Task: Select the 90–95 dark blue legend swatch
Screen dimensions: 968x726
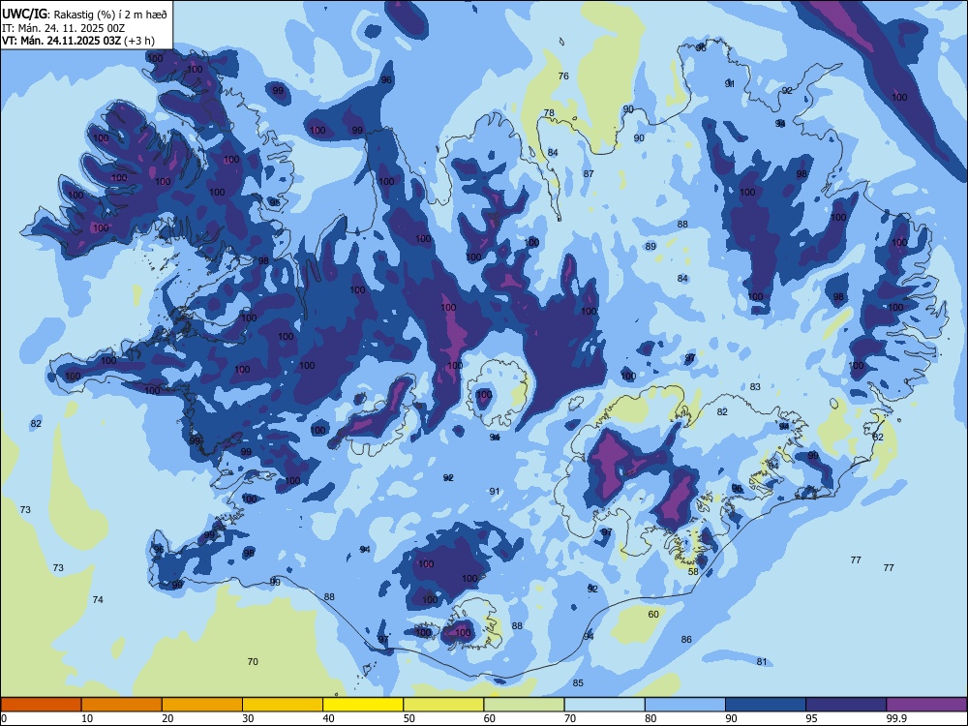Action: pos(766,705)
